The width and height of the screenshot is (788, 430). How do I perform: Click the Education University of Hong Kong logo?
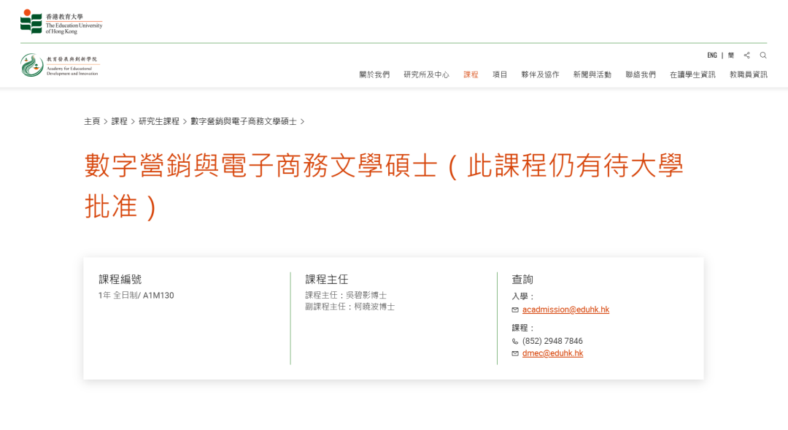[61, 22]
